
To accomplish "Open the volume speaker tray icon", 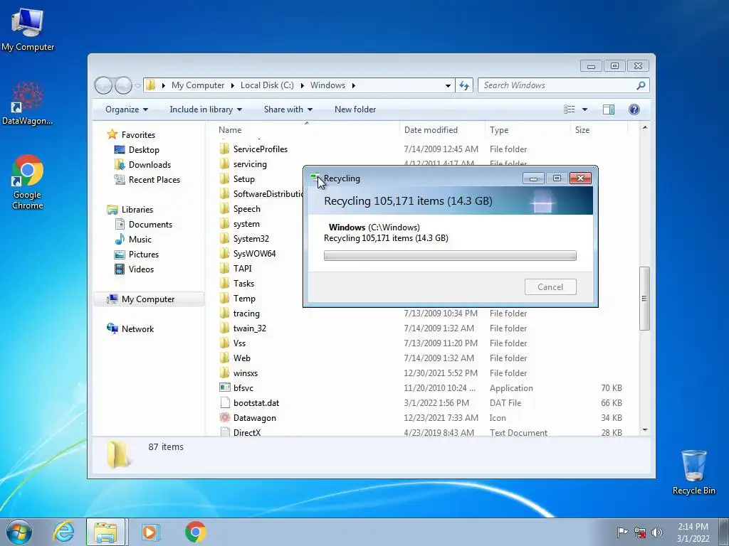I will [657, 532].
